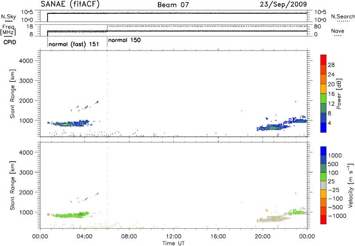The height and width of the screenshot is (246, 355).
Task: Click the 'SANAE (fitACF)' title text
Action: pyautogui.click(x=70, y=4)
